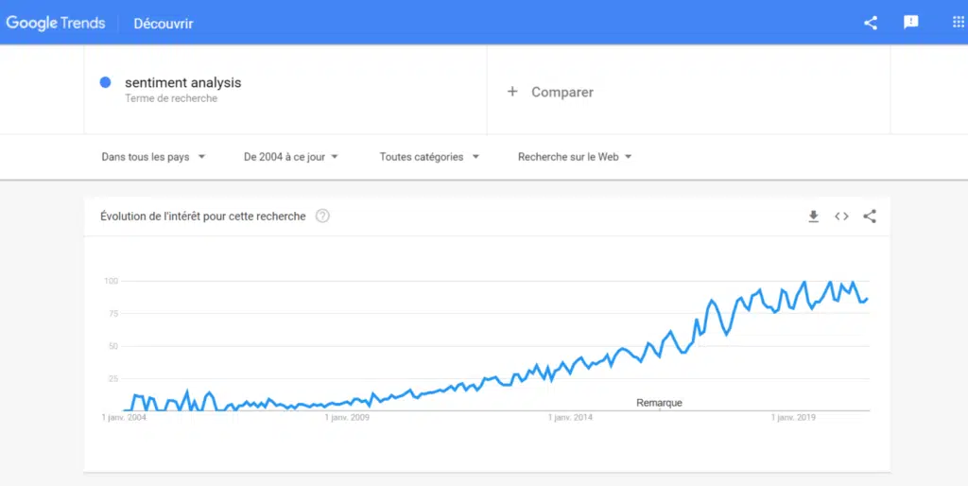The image size is (968, 486).
Task: Click the Remarque marker on the chart
Action: [x=659, y=403]
